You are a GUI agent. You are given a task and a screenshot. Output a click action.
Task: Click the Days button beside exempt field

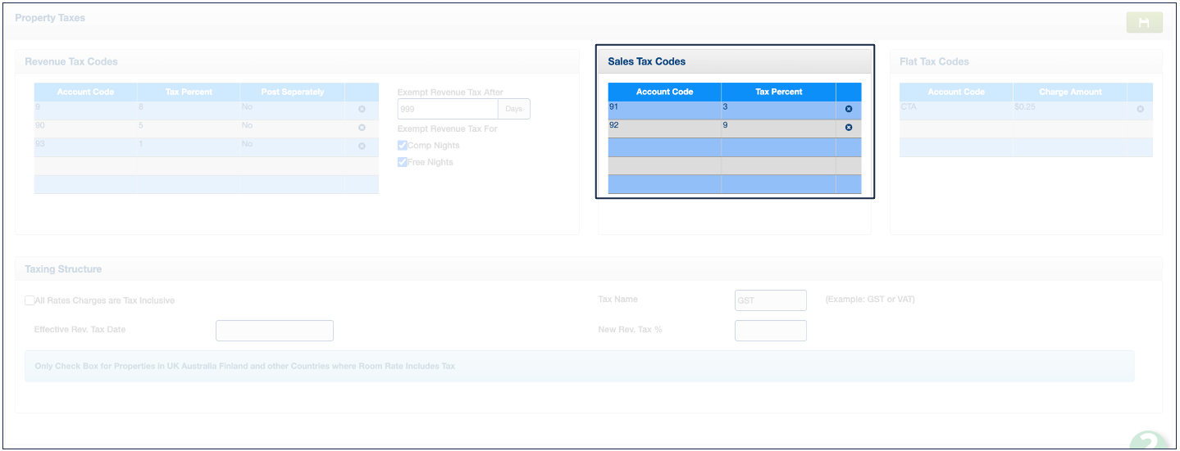pyautogui.click(x=513, y=109)
